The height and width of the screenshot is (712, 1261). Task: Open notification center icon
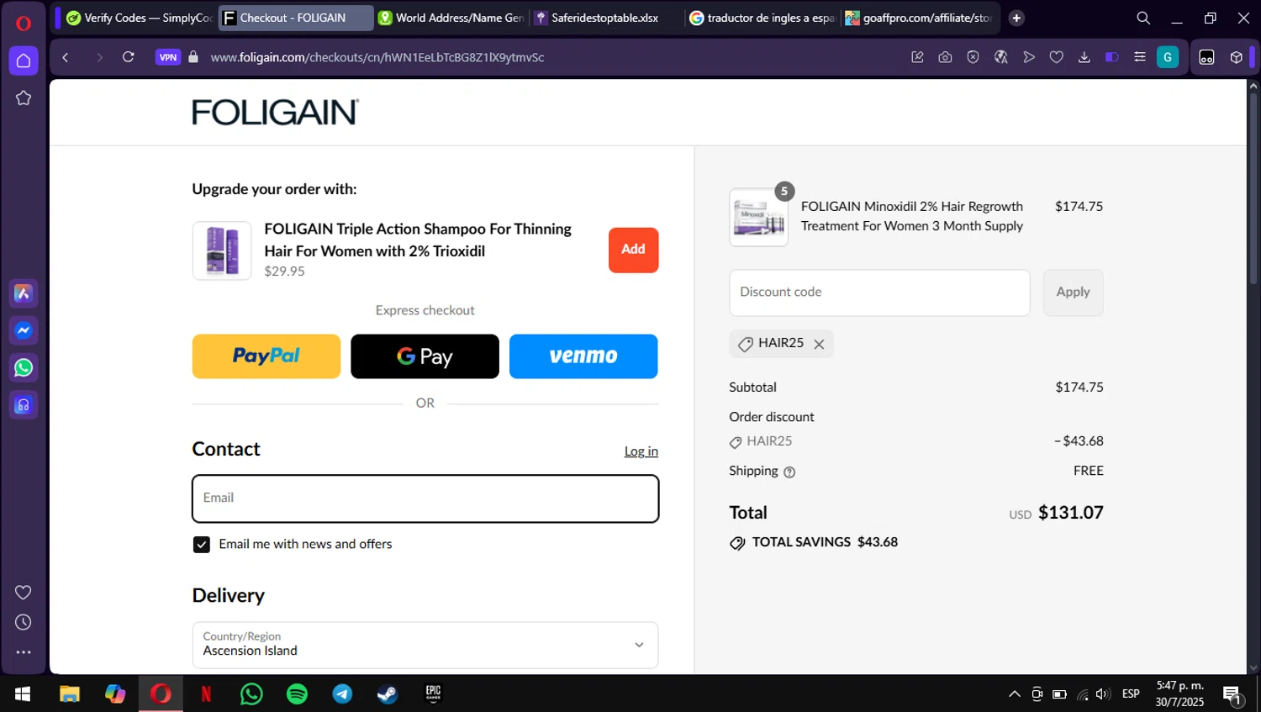click(x=1232, y=694)
